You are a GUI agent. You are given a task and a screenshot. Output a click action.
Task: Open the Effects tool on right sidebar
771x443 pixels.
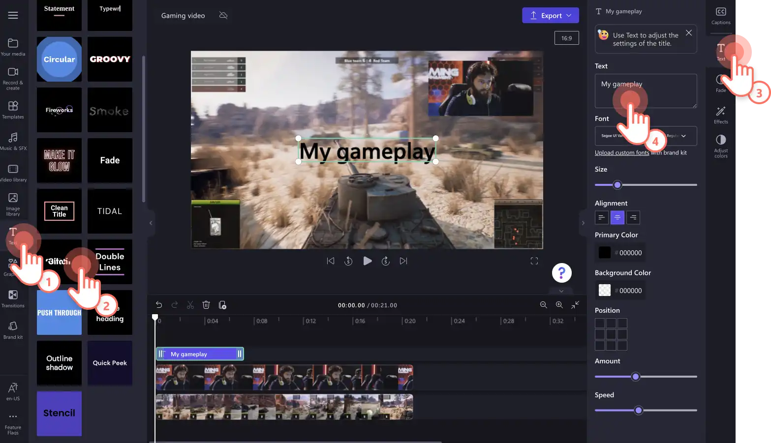pyautogui.click(x=720, y=115)
